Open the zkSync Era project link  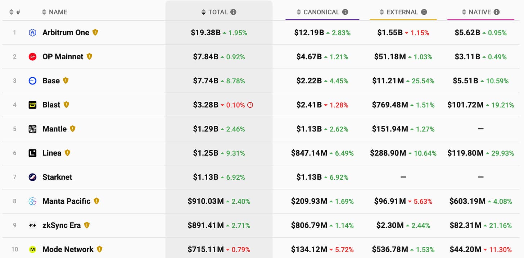[62, 225]
